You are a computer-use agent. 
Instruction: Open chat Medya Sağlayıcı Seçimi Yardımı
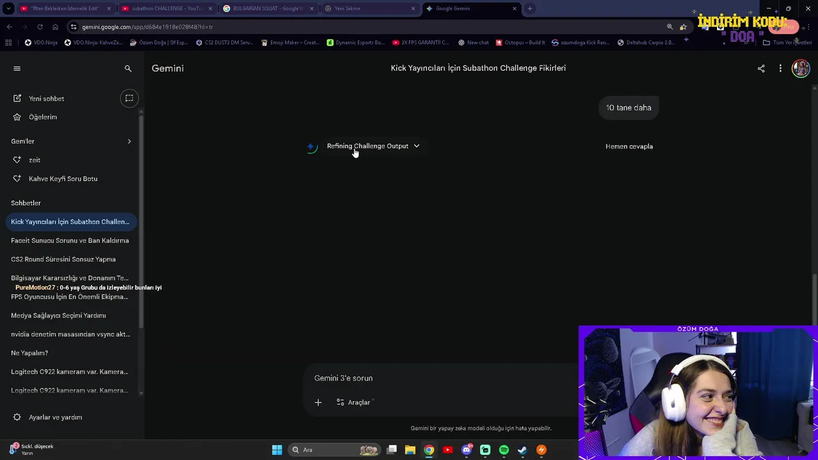(x=58, y=316)
